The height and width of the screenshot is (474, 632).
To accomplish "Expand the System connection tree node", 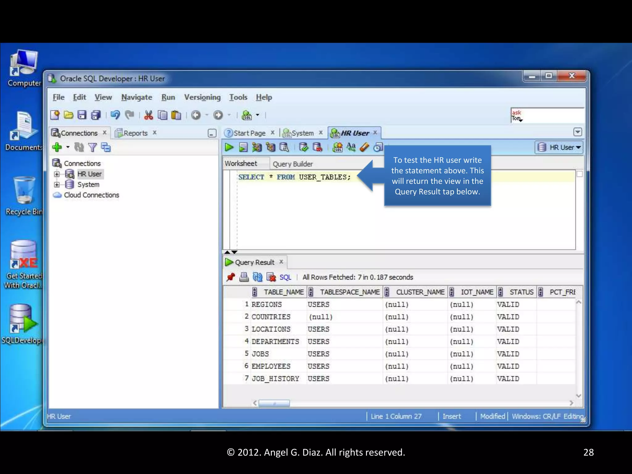I will 57,185.
